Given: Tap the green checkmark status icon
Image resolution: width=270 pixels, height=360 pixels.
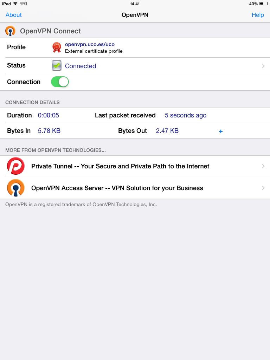Looking at the screenshot, I should [57, 65].
